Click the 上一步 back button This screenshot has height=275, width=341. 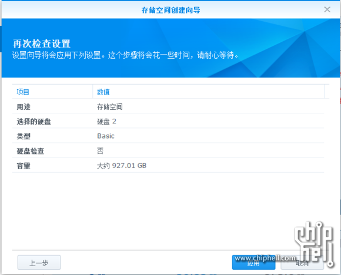point(39,263)
